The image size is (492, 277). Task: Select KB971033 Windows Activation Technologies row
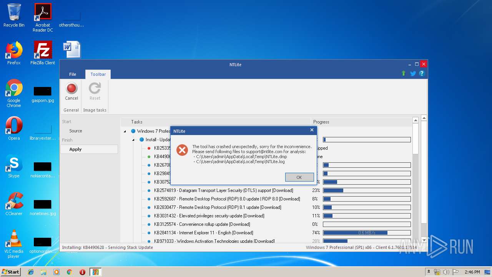coord(214,241)
